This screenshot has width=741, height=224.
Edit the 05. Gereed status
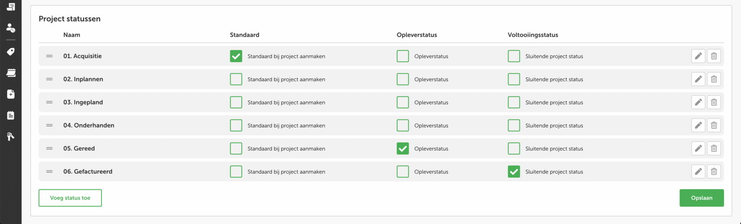pyautogui.click(x=698, y=149)
